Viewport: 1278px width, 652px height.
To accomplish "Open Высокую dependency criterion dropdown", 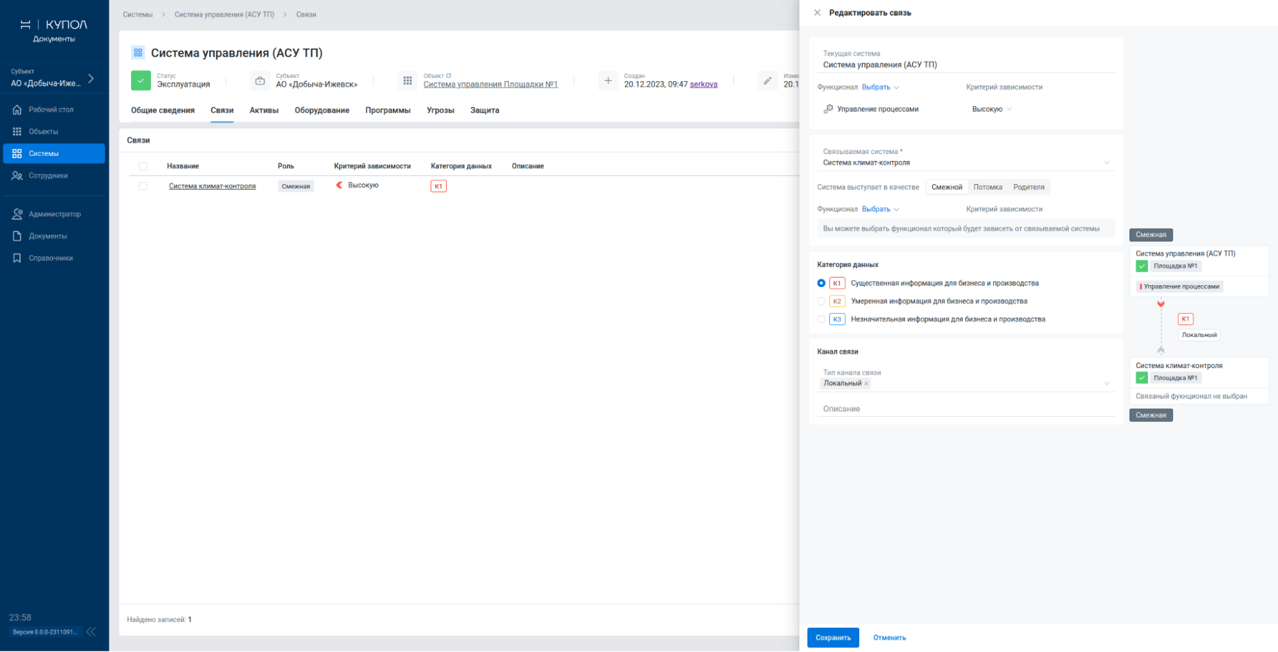I will tap(992, 109).
